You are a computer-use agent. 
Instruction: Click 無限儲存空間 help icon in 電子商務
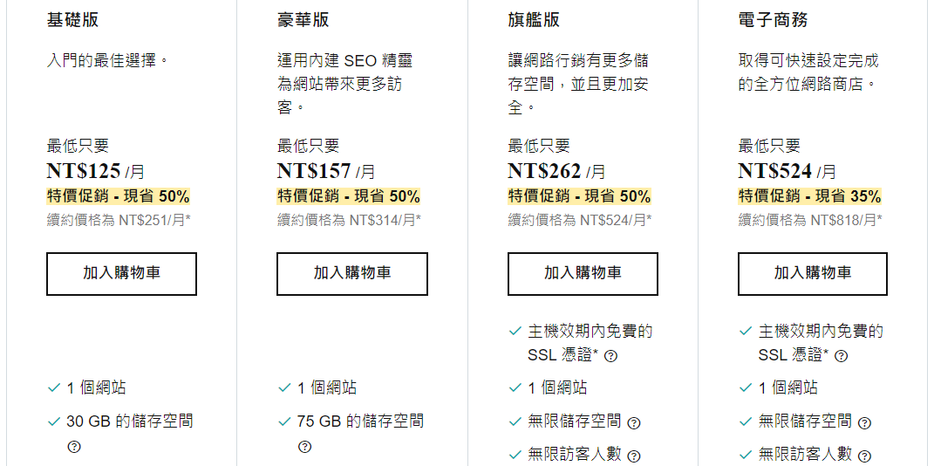click(x=864, y=423)
